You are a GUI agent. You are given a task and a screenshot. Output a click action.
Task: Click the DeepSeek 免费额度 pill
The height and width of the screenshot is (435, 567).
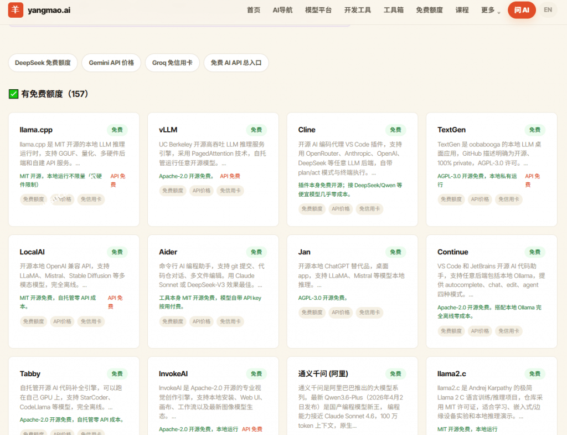43,63
